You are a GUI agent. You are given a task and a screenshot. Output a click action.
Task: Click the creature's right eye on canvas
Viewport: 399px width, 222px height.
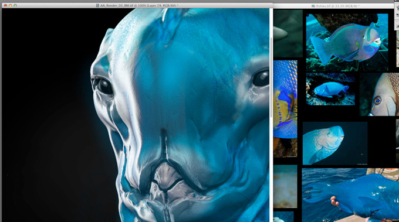[x=261, y=77]
